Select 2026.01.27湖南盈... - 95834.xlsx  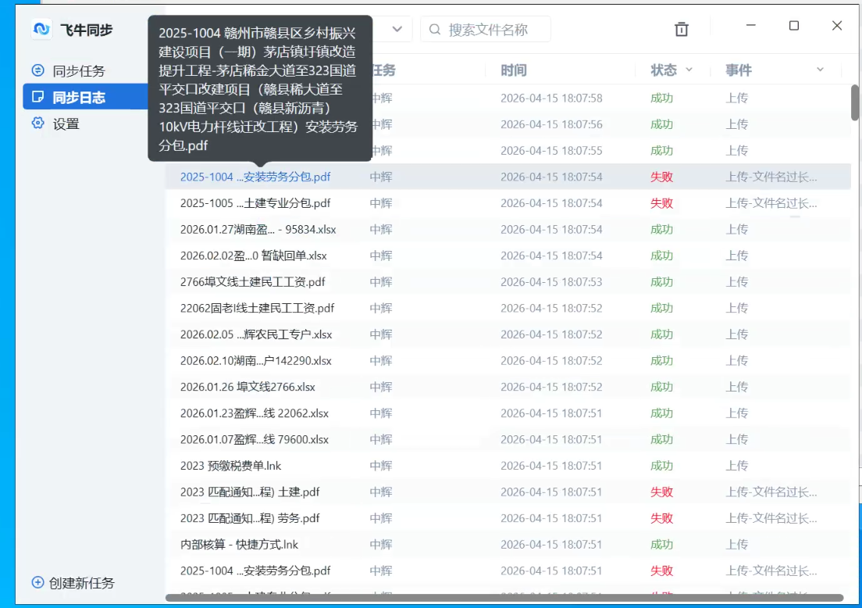pos(508,230)
